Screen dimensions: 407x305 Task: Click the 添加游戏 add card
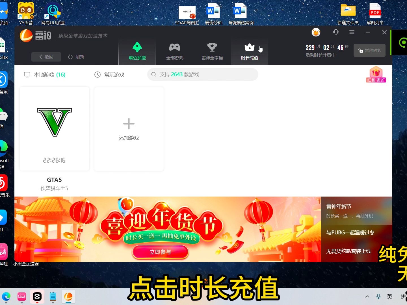pyautogui.click(x=129, y=128)
